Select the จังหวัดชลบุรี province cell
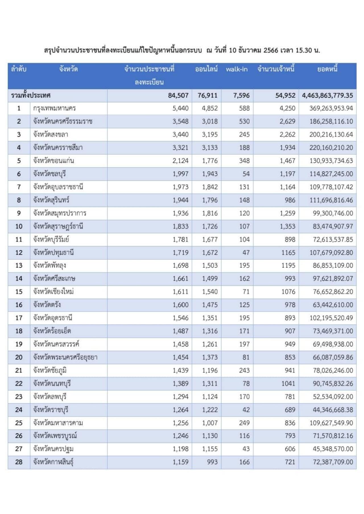364x514 pixels. point(49,174)
